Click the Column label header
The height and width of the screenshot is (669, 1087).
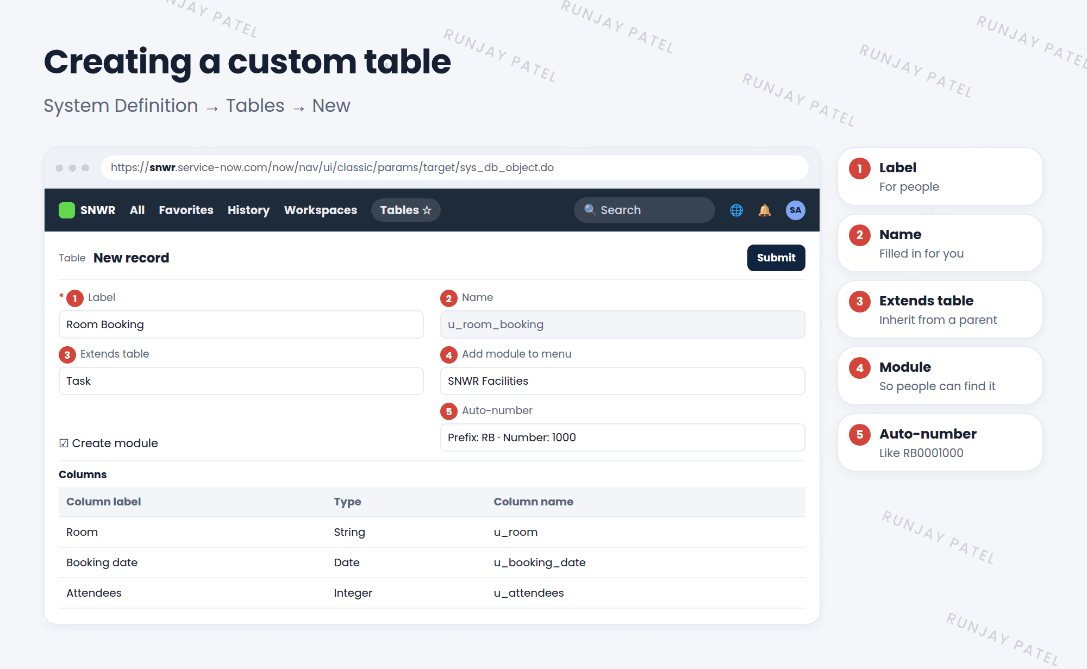click(103, 502)
